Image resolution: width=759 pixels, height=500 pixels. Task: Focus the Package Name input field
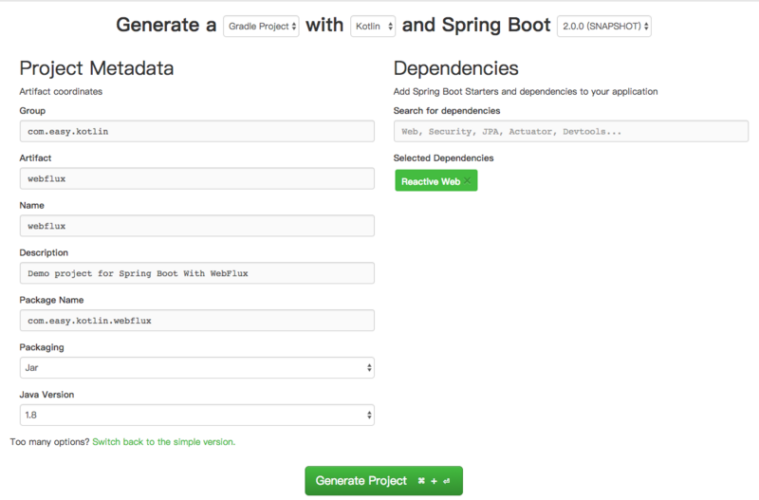click(x=196, y=321)
